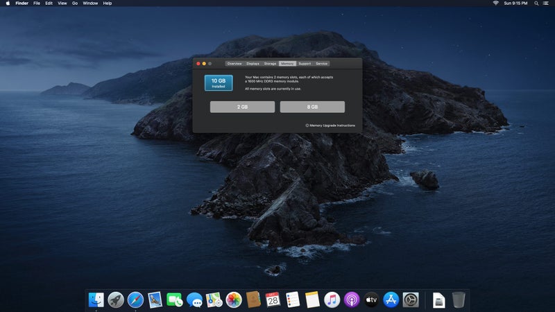
Task: Open Spotlight search magnifier icon
Action: tap(536, 3)
